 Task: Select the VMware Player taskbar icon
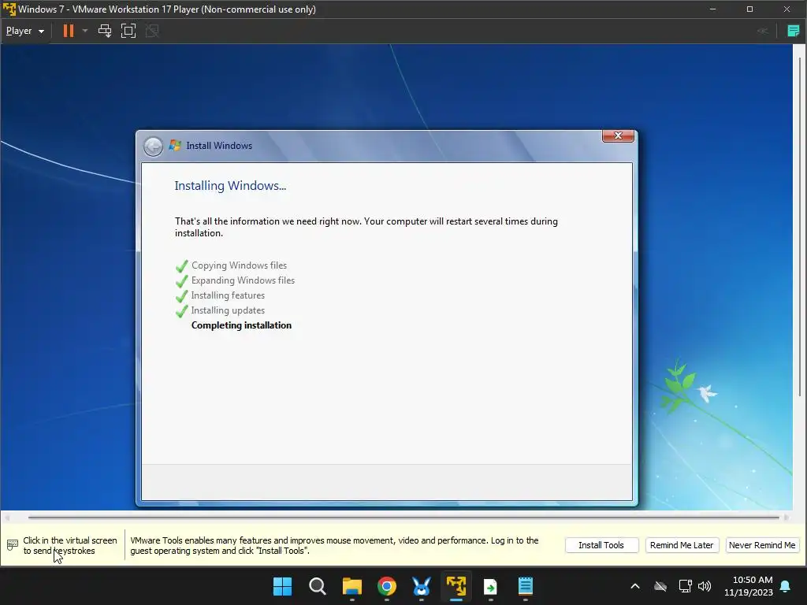pyautogui.click(x=456, y=586)
